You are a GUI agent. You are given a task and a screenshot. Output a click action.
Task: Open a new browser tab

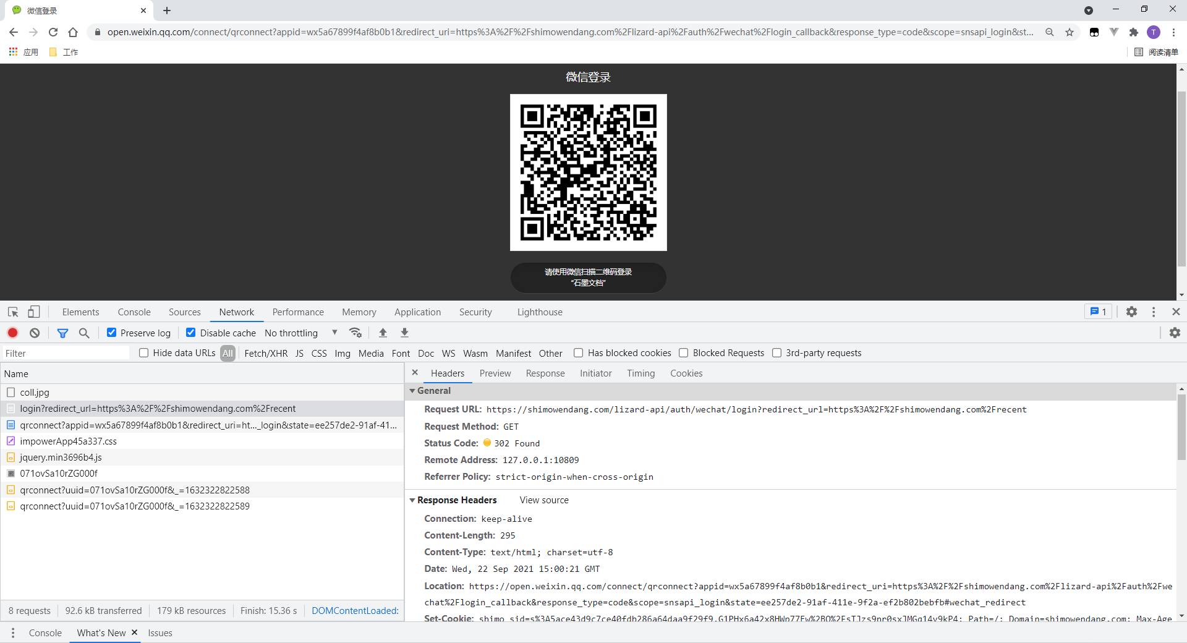(x=167, y=11)
